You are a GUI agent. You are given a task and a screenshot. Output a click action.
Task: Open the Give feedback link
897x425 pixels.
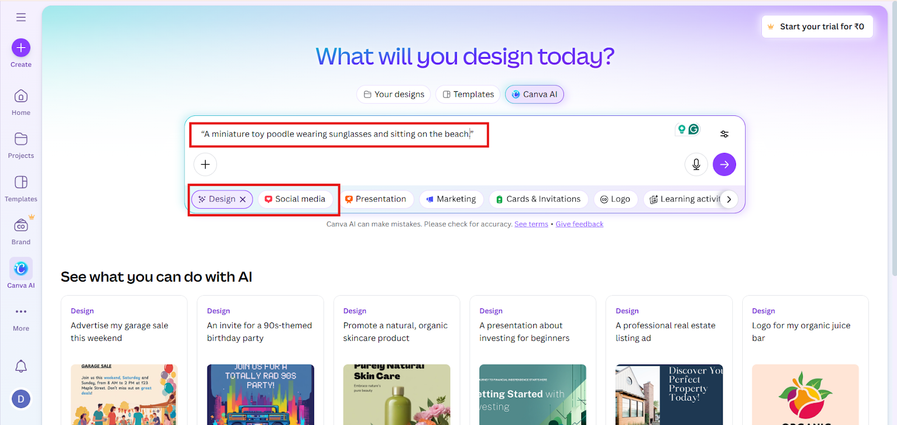coord(580,224)
